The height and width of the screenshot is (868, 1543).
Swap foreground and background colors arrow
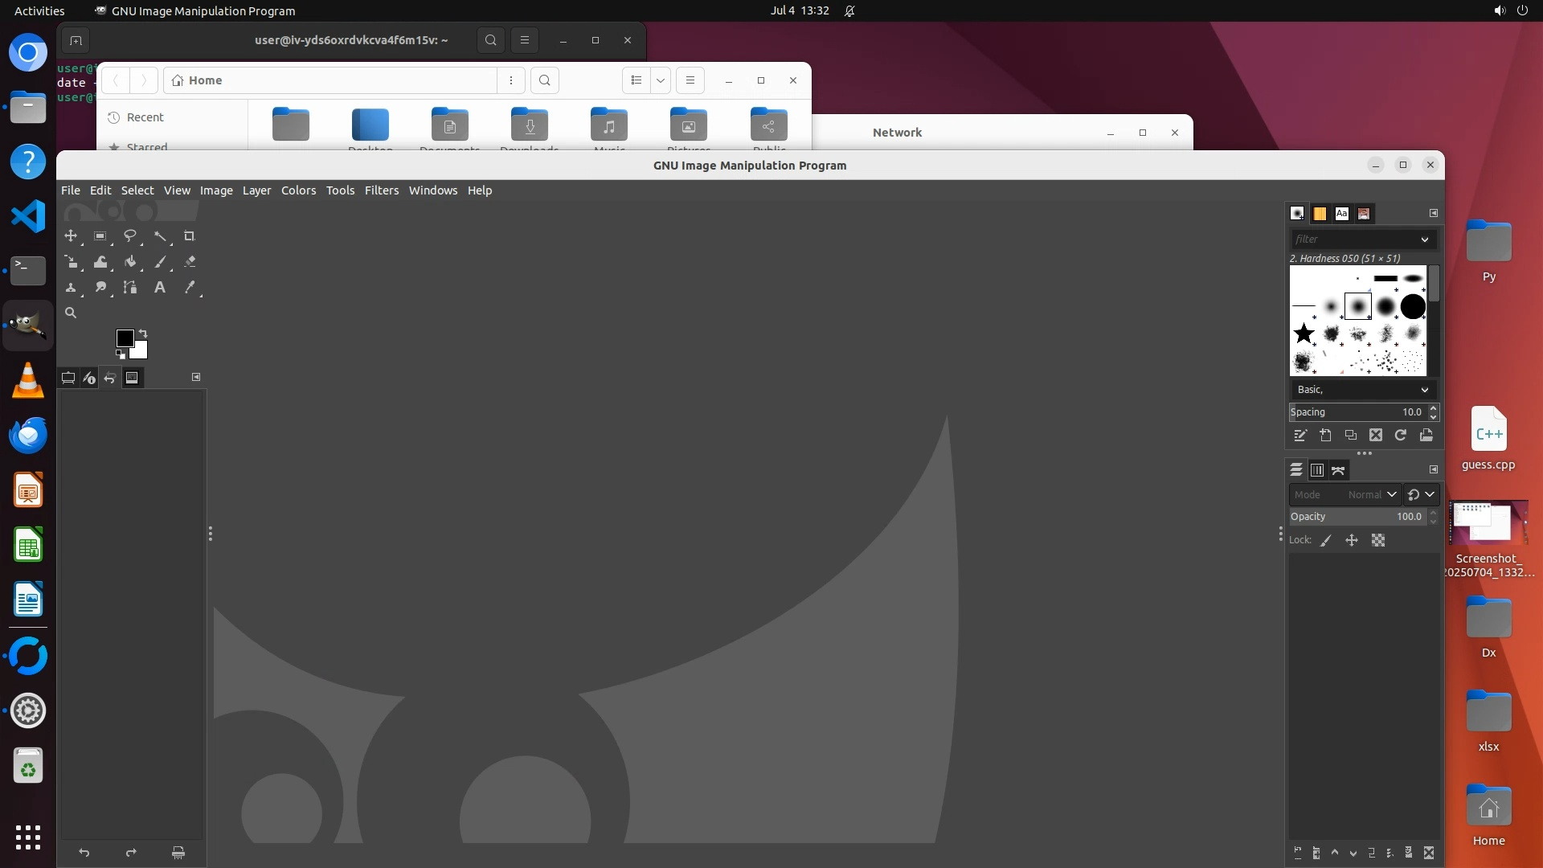143,333
